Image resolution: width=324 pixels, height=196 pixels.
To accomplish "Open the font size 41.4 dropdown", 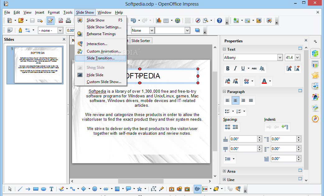I will [297, 58].
